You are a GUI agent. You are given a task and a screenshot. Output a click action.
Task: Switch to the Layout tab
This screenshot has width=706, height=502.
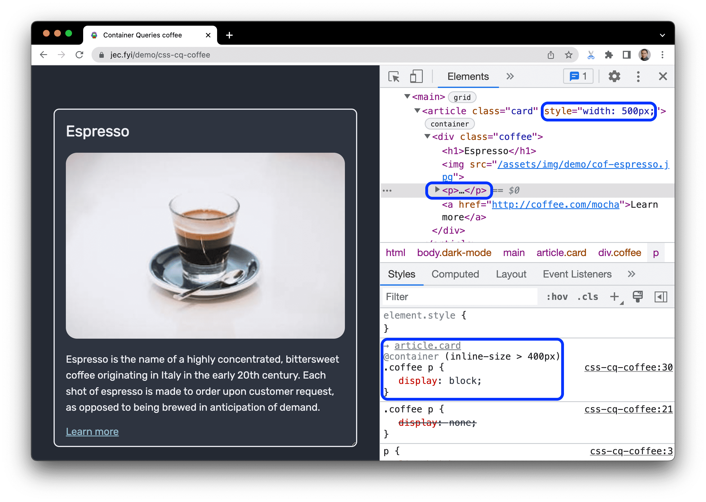click(510, 274)
